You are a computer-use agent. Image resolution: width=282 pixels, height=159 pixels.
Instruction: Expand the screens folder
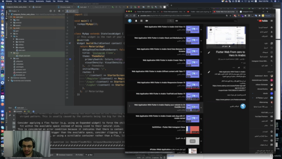coord(14,39)
